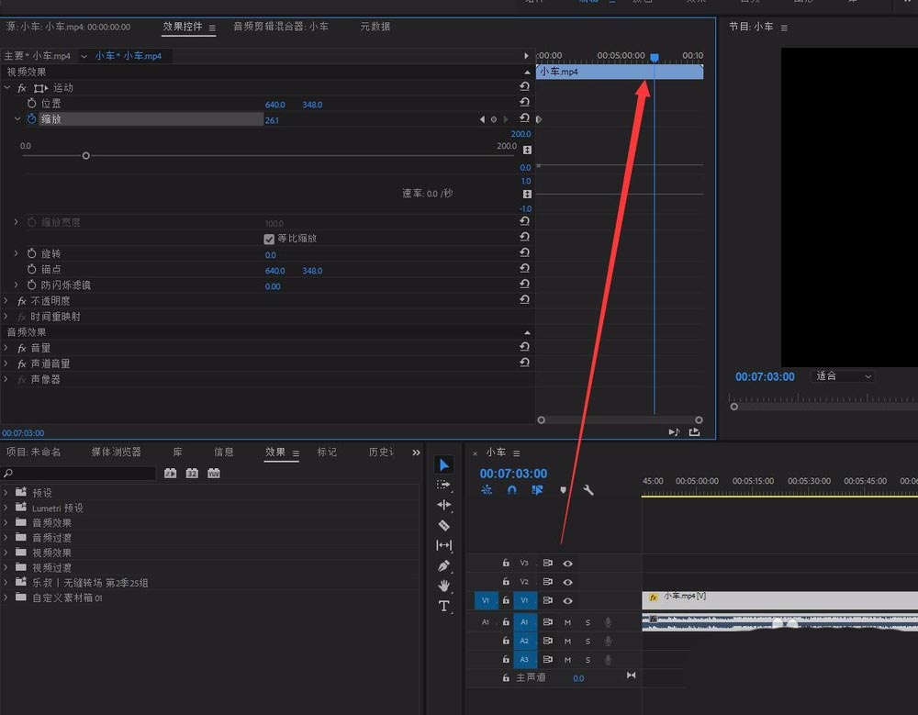This screenshot has width=918, height=715.
Task: Show more panel tabs overflow
Action: [x=416, y=452]
